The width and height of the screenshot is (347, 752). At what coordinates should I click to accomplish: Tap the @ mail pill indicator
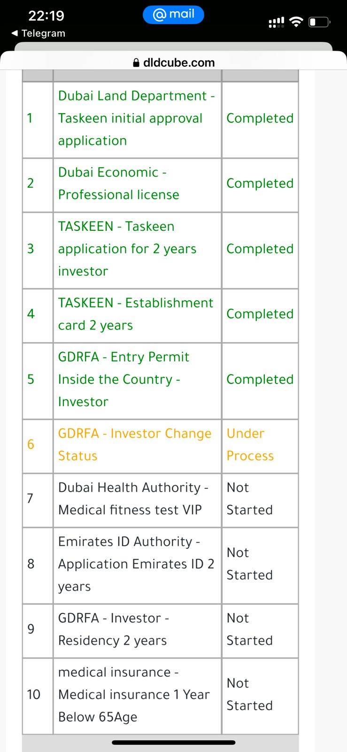[x=173, y=15]
